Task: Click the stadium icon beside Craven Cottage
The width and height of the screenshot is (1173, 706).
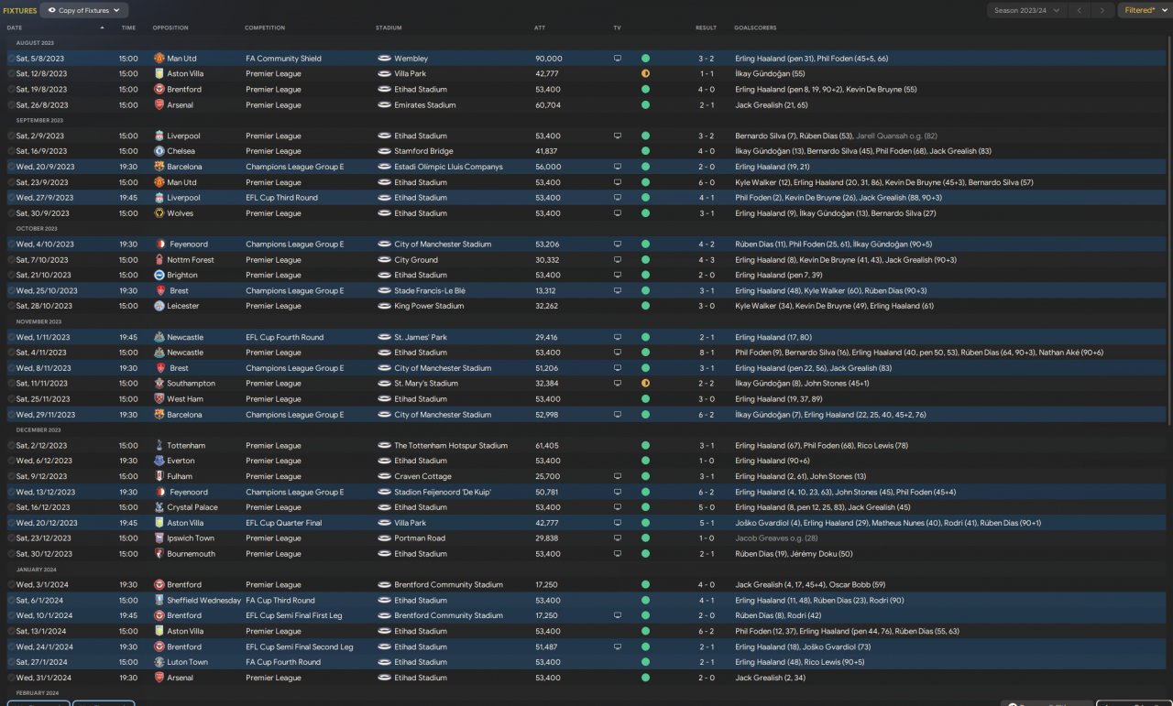Action: [x=385, y=476]
